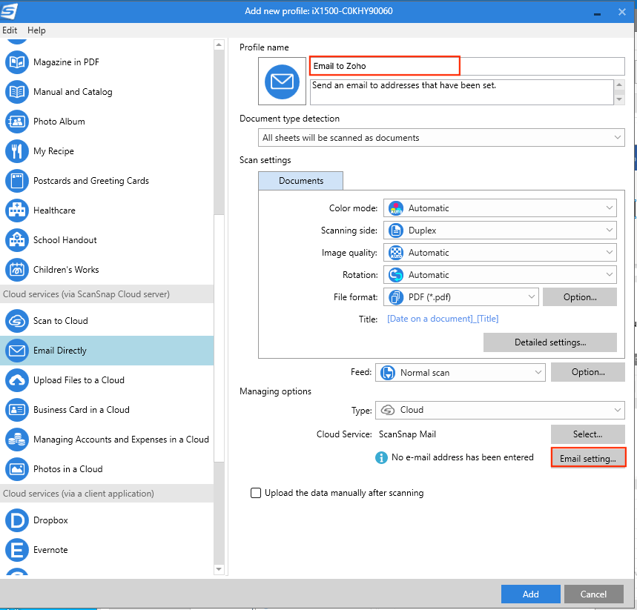Screen dimensions: 637x610
Task: Click the Healthcare profile icon
Action: pos(16,210)
